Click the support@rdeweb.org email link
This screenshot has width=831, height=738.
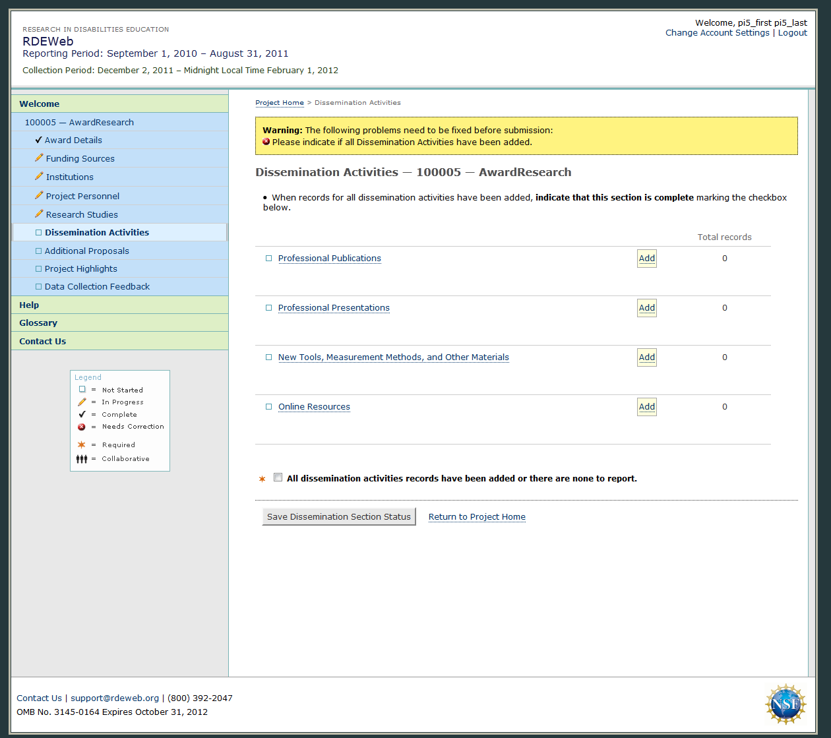tap(115, 698)
